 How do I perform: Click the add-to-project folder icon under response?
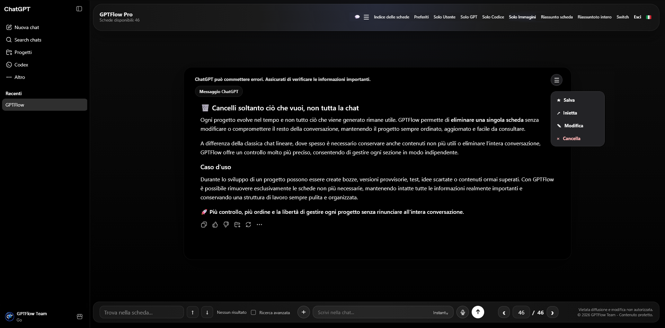pos(237,225)
